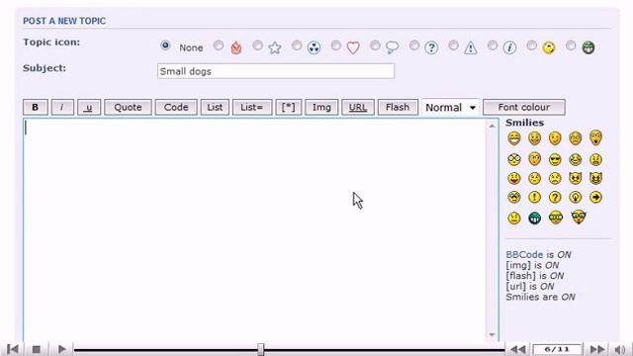Go back one step with rewind button
Screen dimensions: 633x356
(518, 349)
